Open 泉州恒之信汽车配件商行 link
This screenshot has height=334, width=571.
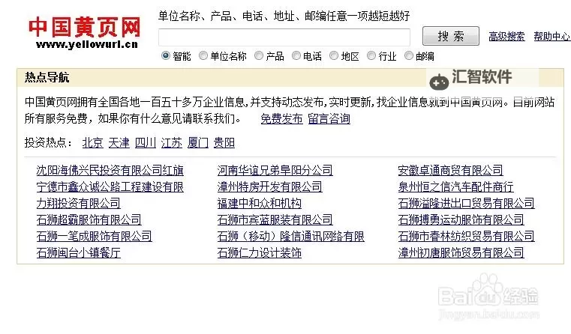[x=455, y=186]
